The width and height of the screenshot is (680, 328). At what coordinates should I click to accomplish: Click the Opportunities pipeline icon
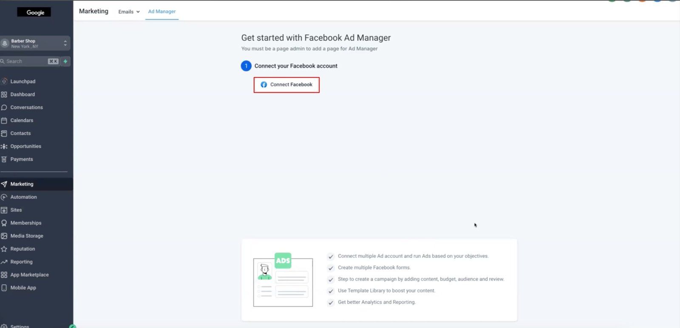[x=4, y=146]
